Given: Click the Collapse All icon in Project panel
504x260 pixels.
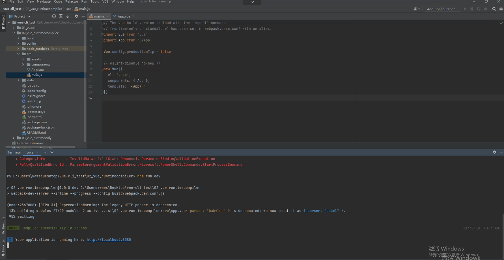Looking at the screenshot, I should tap(68, 16).
